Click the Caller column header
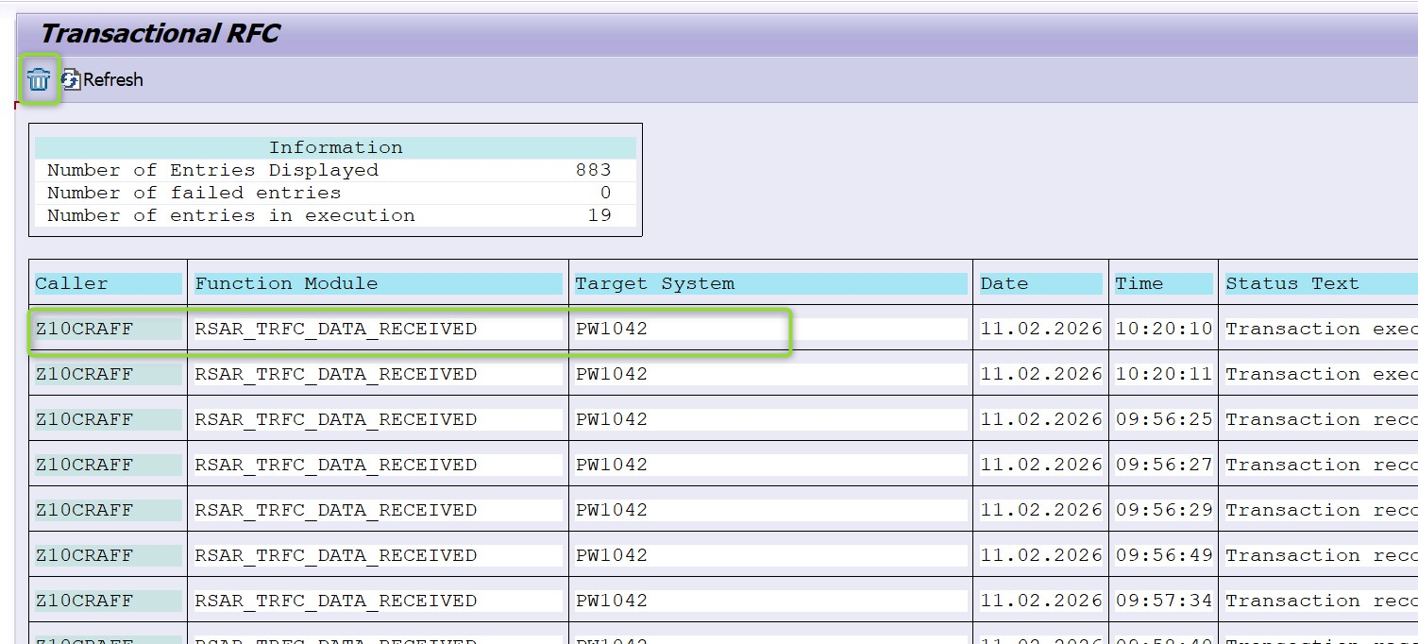1418x644 pixels. [x=72, y=283]
